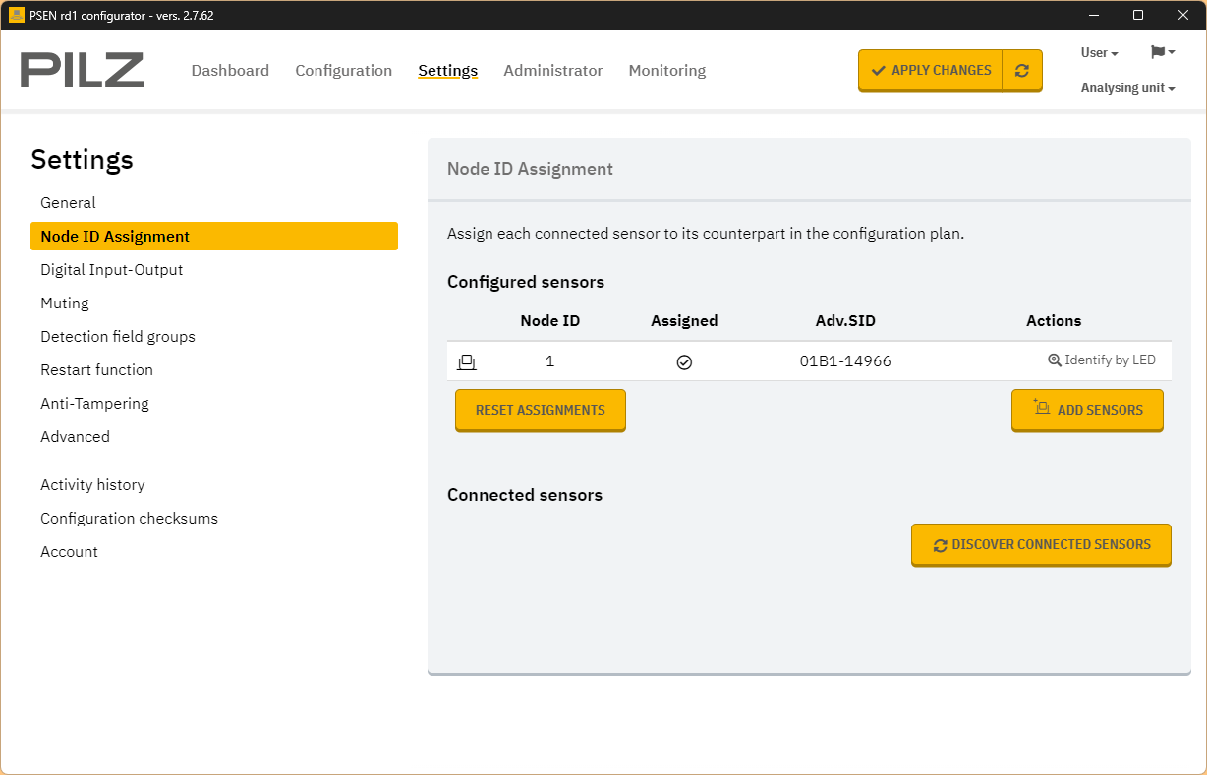The width and height of the screenshot is (1207, 775).
Task: Click the Adv.SID column header
Action: click(x=845, y=321)
